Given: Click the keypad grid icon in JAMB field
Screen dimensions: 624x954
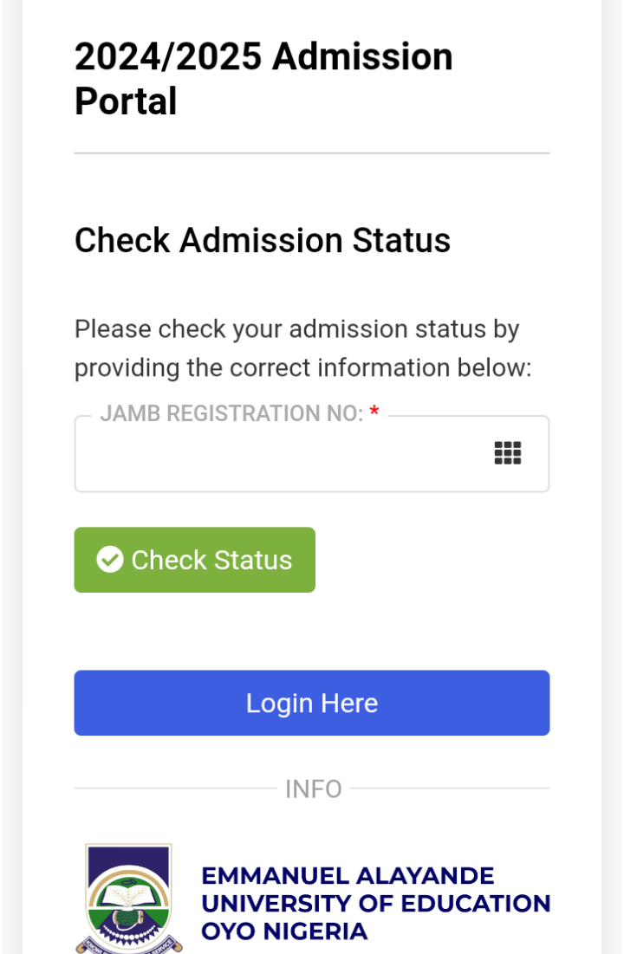Looking at the screenshot, I should coord(508,453).
